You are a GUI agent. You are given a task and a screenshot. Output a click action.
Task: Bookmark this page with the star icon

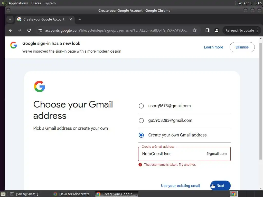click(195, 30)
